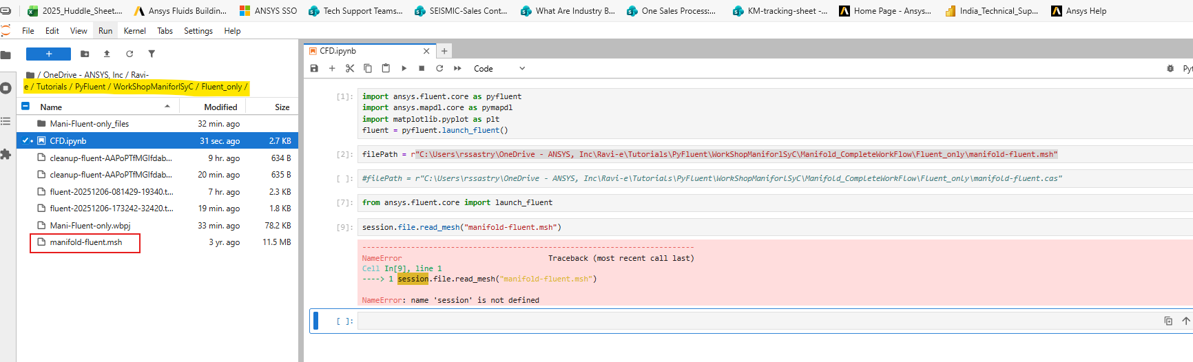Create a new folder in file browser
The width and height of the screenshot is (1193, 362).
(x=85, y=54)
